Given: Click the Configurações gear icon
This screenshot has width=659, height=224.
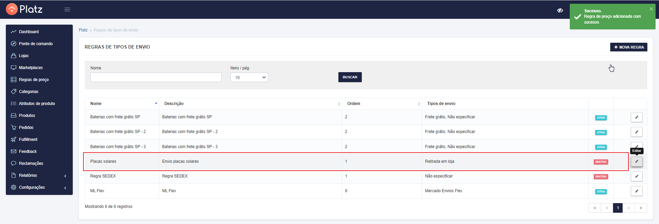Looking at the screenshot, I should pyautogui.click(x=14, y=187).
